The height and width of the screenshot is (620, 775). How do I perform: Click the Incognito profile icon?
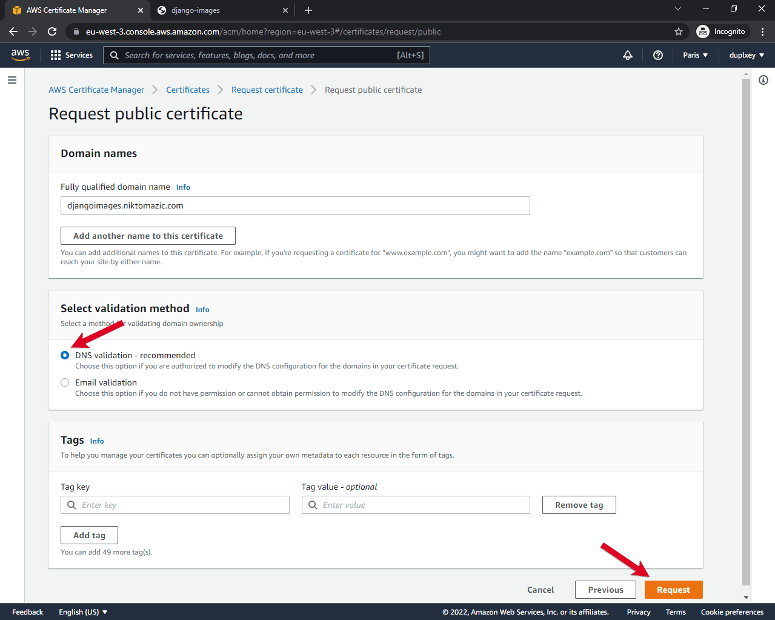click(x=702, y=31)
